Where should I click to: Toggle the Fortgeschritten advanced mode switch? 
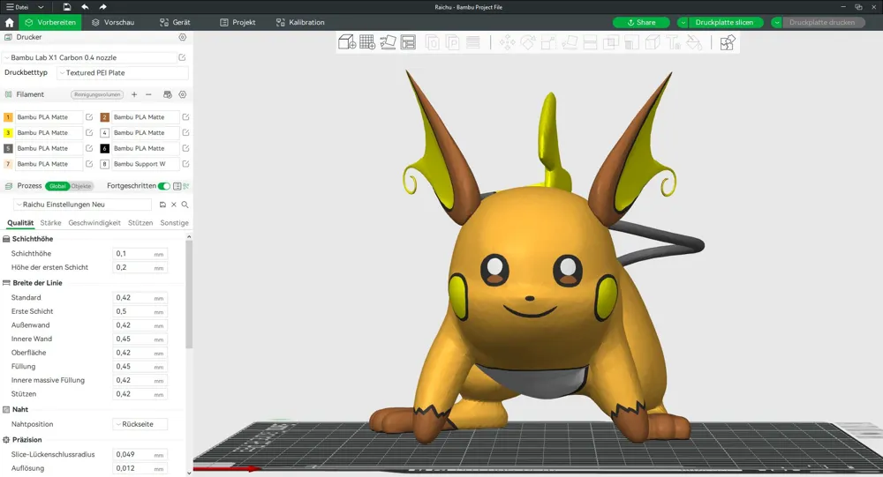coord(163,186)
